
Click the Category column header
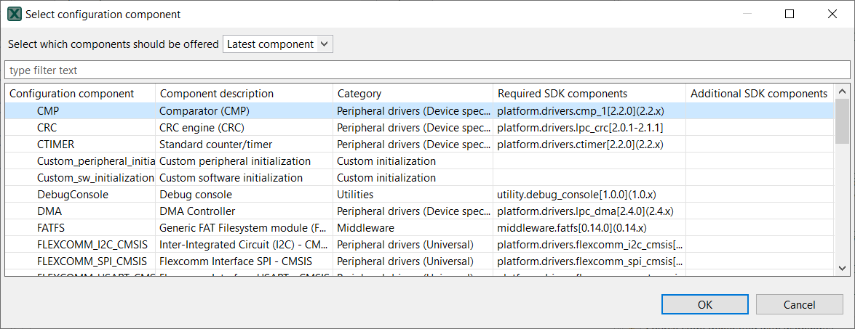coord(359,94)
